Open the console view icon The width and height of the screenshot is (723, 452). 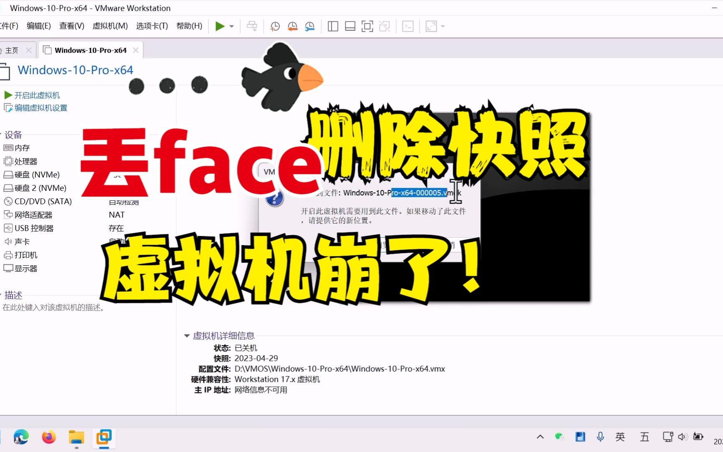pos(408,26)
